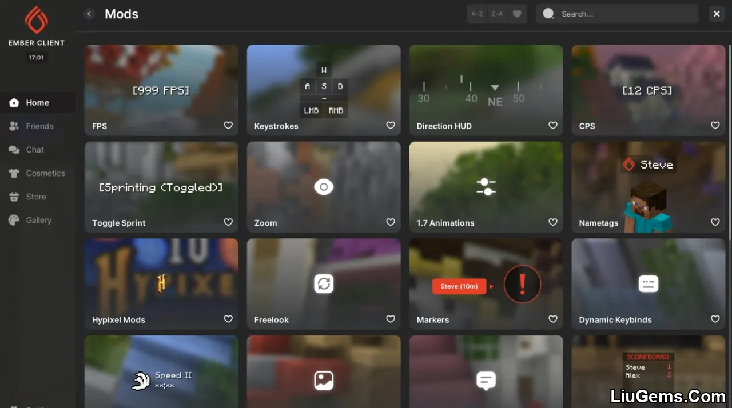The height and width of the screenshot is (408, 732).
Task: Close the Mods panel
Action: (x=717, y=14)
